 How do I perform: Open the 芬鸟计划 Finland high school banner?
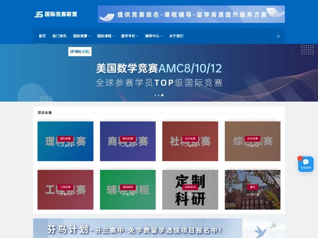(x=159, y=228)
